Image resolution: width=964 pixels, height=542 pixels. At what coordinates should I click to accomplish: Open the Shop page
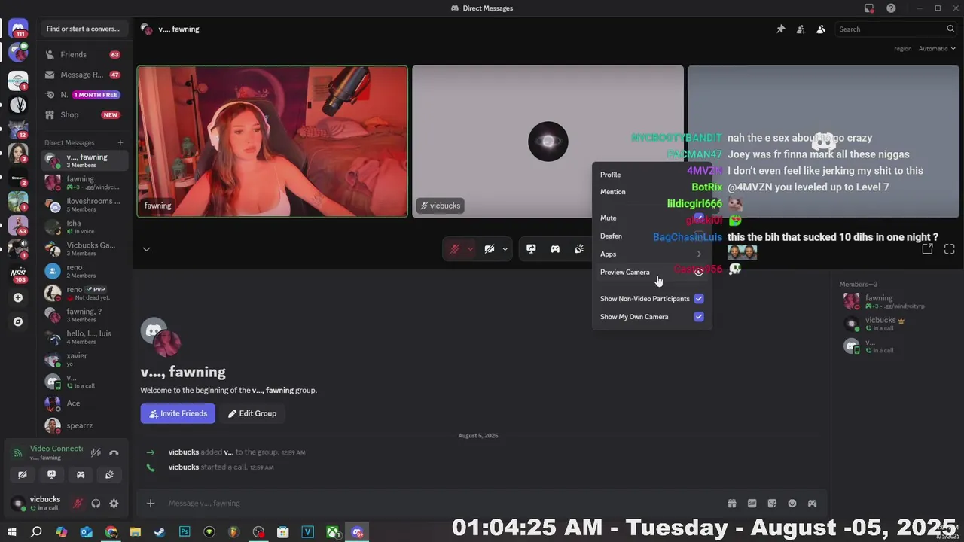point(84,115)
